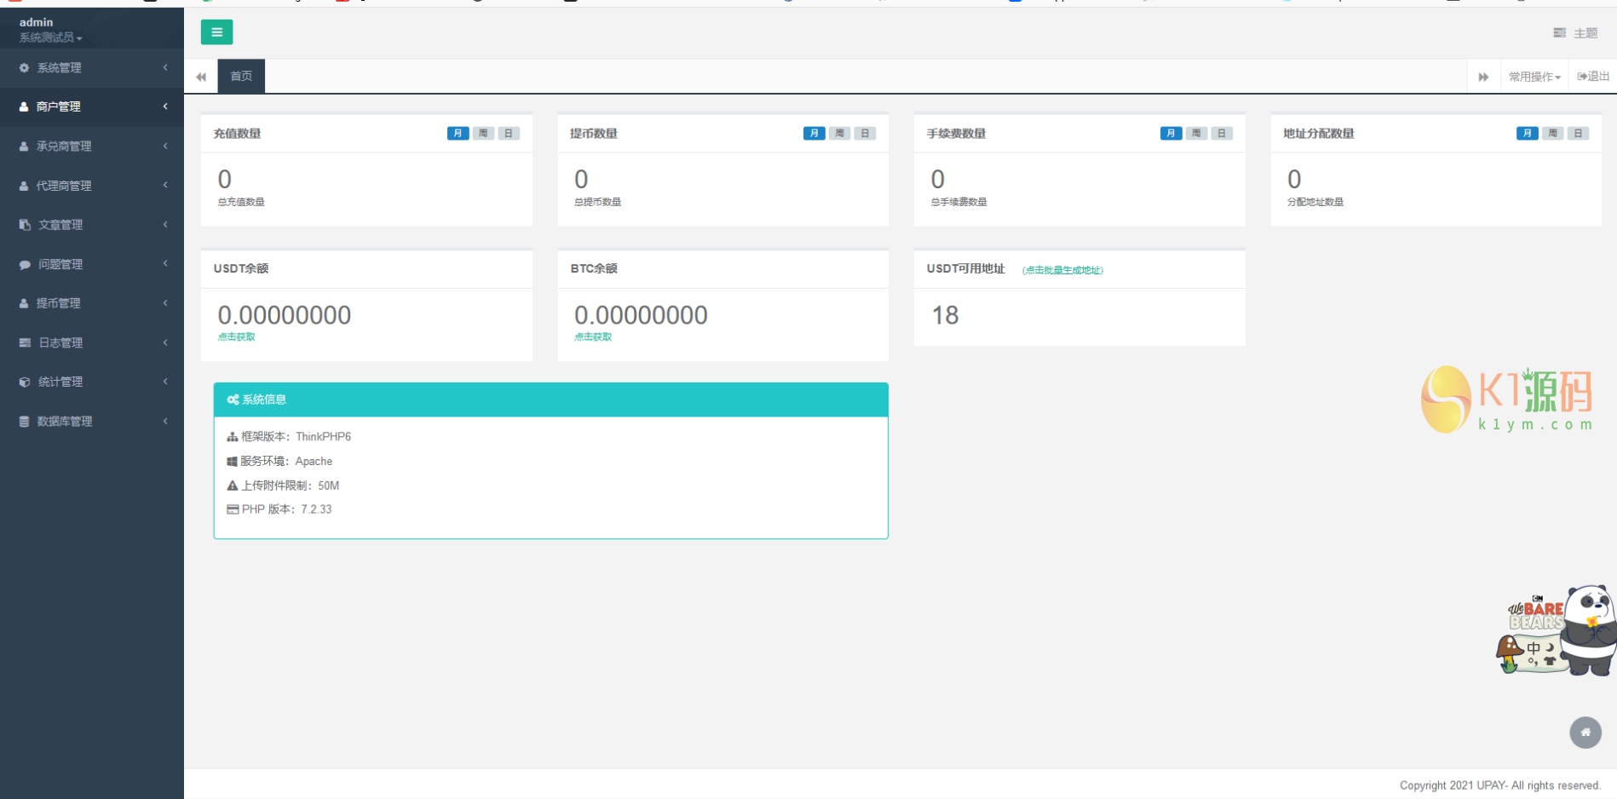This screenshot has width=1617, height=799.
Task: Open the 日志管理 menu label
Action: (x=60, y=343)
